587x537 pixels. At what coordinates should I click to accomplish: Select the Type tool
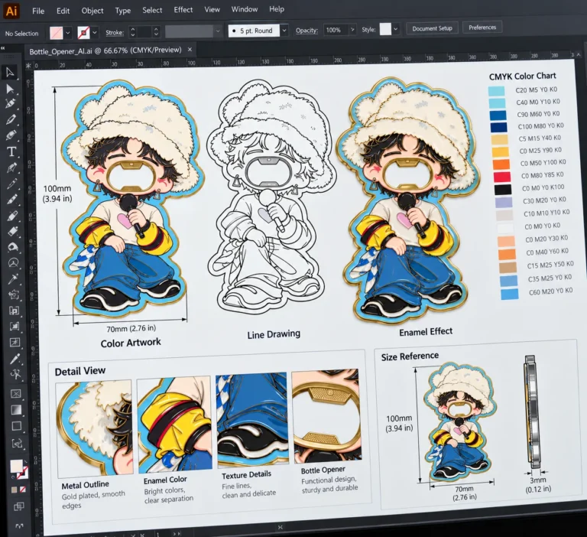tap(11, 151)
